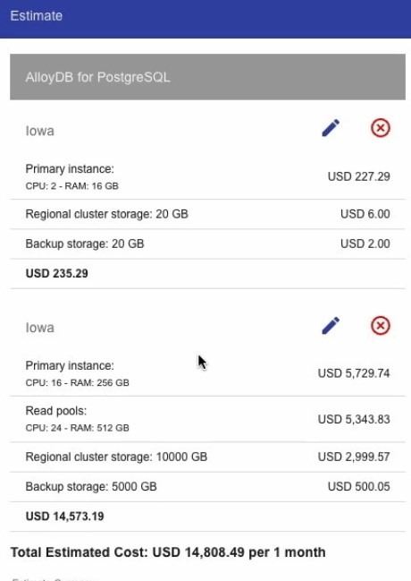The image size is (411, 581).
Task: Remove the USD 14,573.19 Iowa estimate
Action: point(381,325)
